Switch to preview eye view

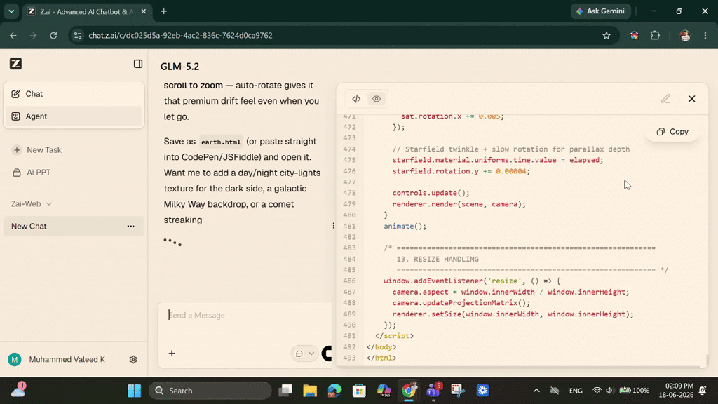coord(377,99)
